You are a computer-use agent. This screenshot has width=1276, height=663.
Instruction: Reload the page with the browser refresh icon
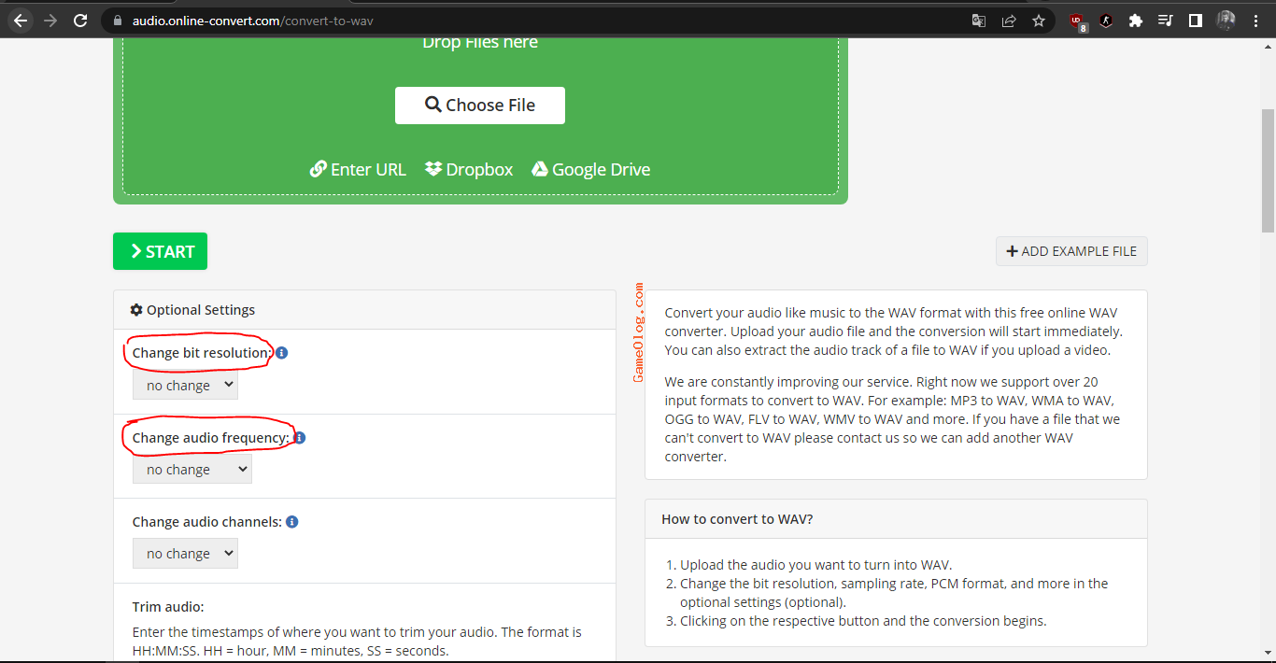pyautogui.click(x=80, y=20)
